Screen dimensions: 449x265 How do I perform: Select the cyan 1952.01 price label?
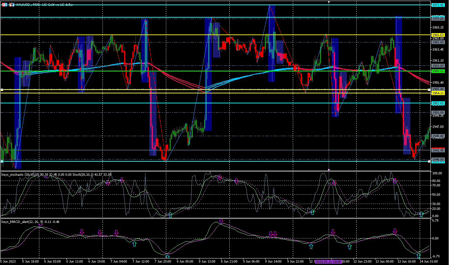[x=438, y=103]
